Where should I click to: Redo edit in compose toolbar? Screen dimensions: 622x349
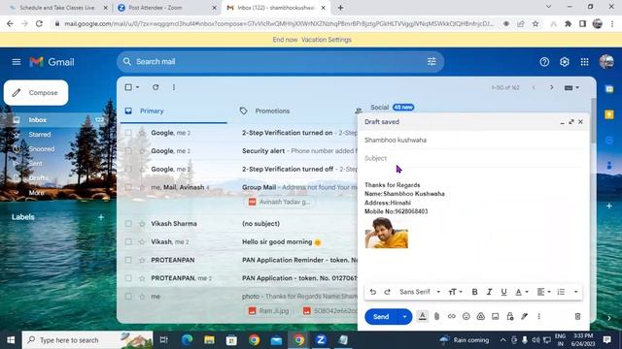pyautogui.click(x=387, y=292)
